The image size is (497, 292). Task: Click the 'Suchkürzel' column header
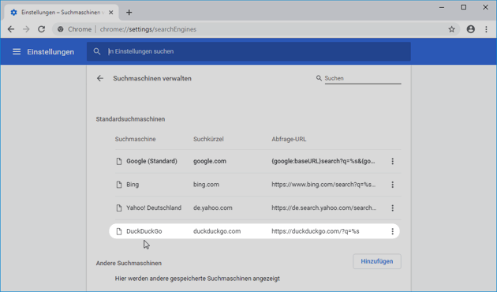pos(208,139)
